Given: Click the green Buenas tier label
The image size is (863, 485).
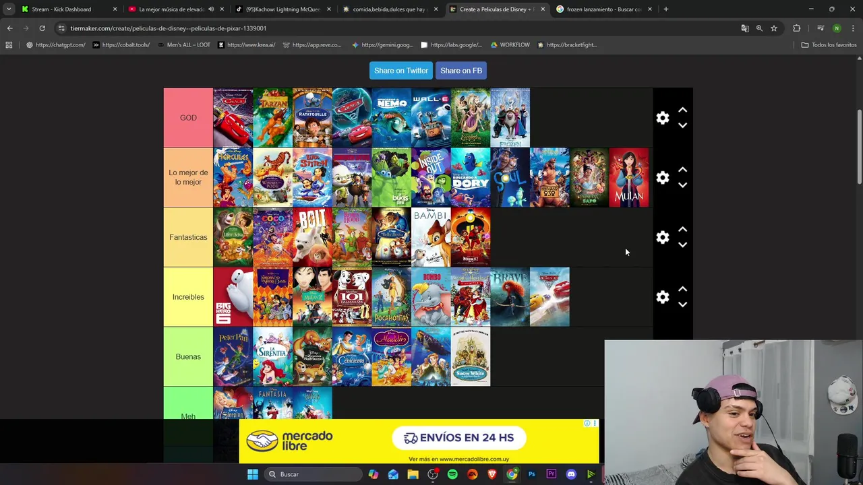Looking at the screenshot, I should [x=188, y=357].
